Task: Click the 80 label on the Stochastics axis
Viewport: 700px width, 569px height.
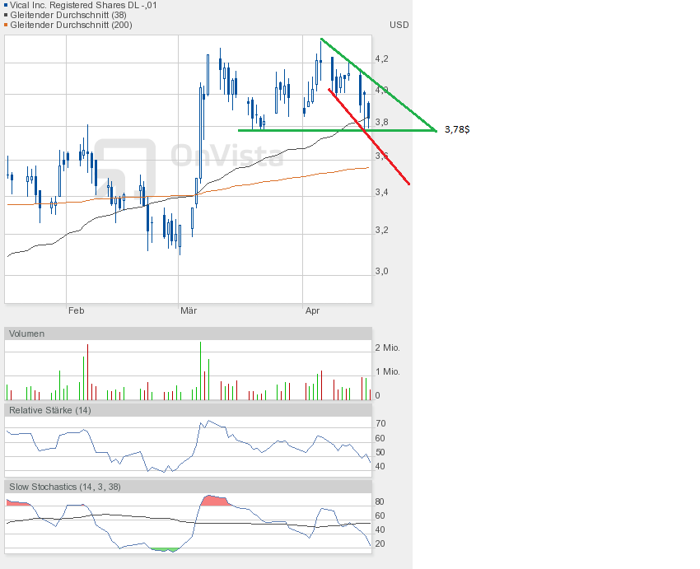Action: (x=380, y=501)
